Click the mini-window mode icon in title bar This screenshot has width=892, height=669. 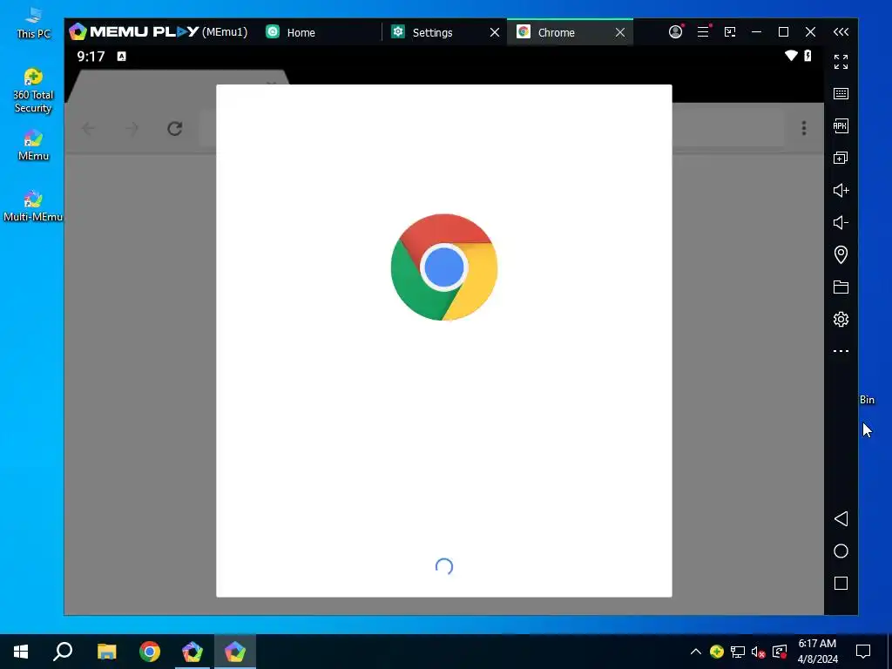(x=730, y=32)
